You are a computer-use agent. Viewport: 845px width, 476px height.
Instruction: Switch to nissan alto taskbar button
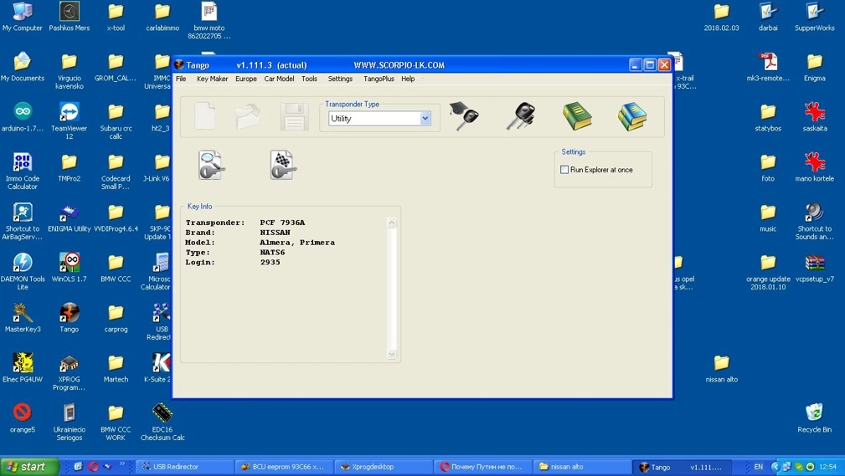581,467
